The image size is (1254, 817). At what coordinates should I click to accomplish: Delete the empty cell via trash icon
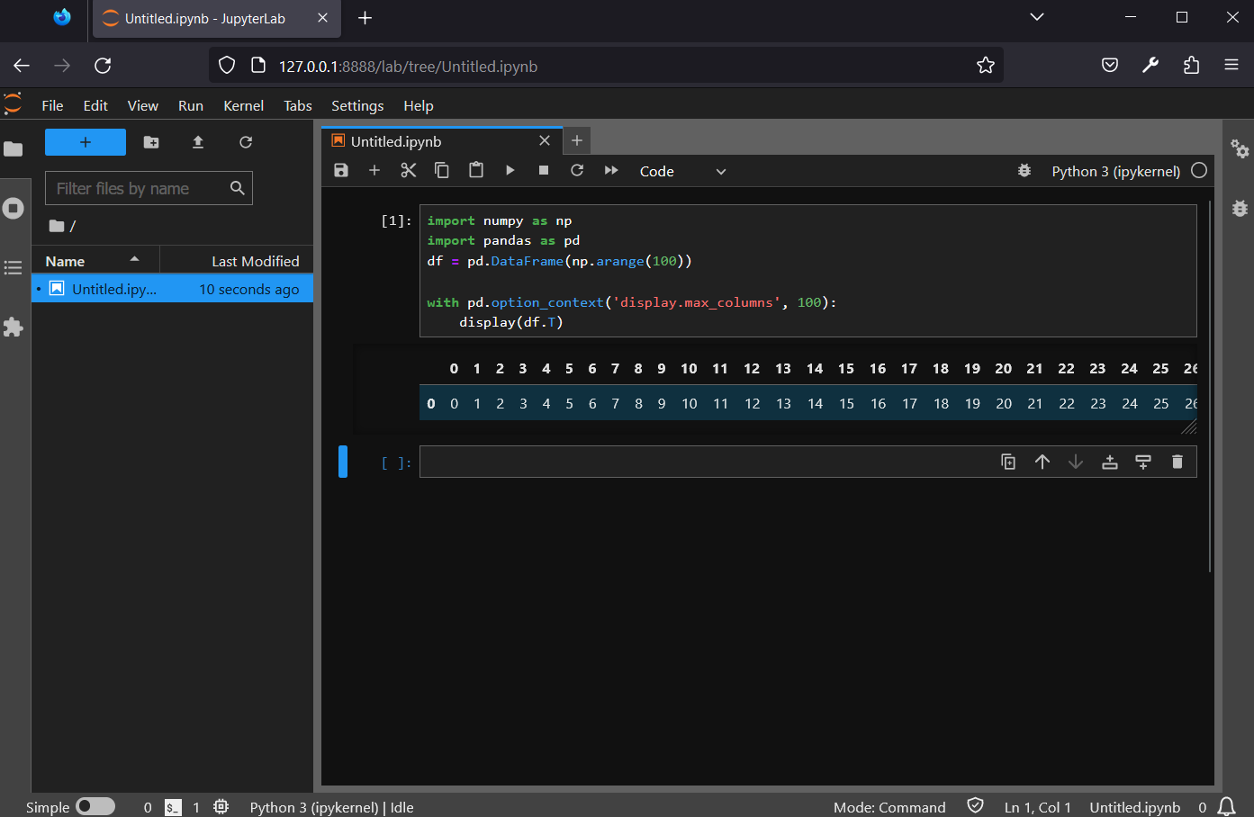1177,462
